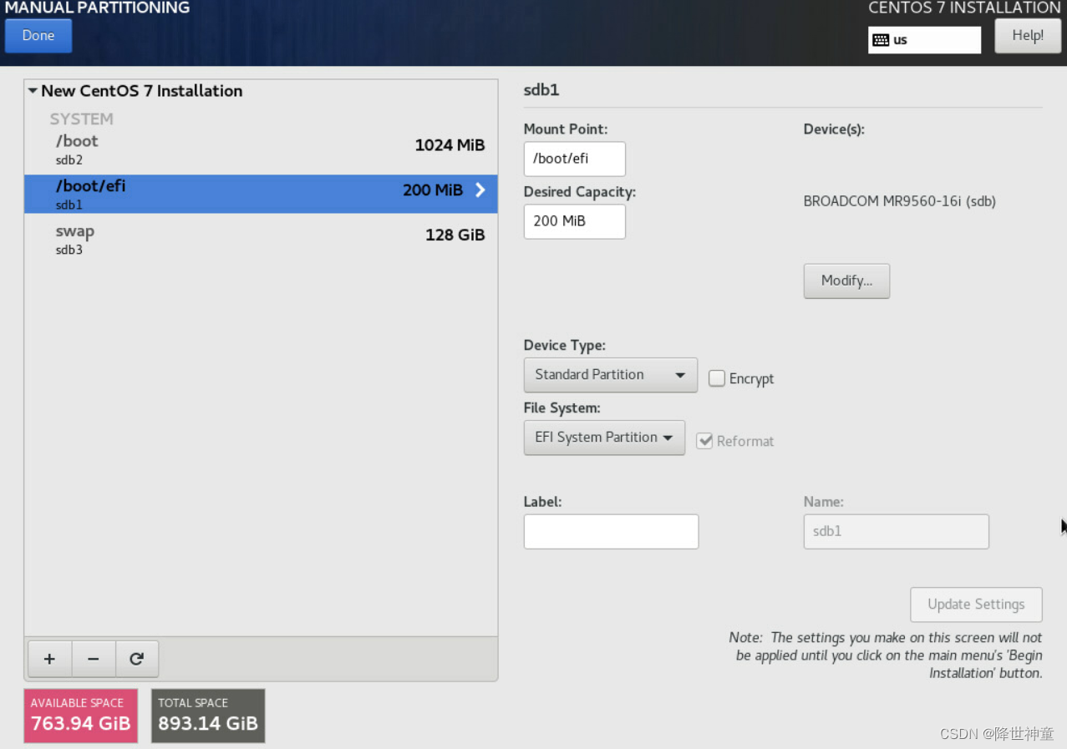This screenshot has height=749, width=1067.
Task: Click the 1024 MiB size value
Action: point(450,145)
